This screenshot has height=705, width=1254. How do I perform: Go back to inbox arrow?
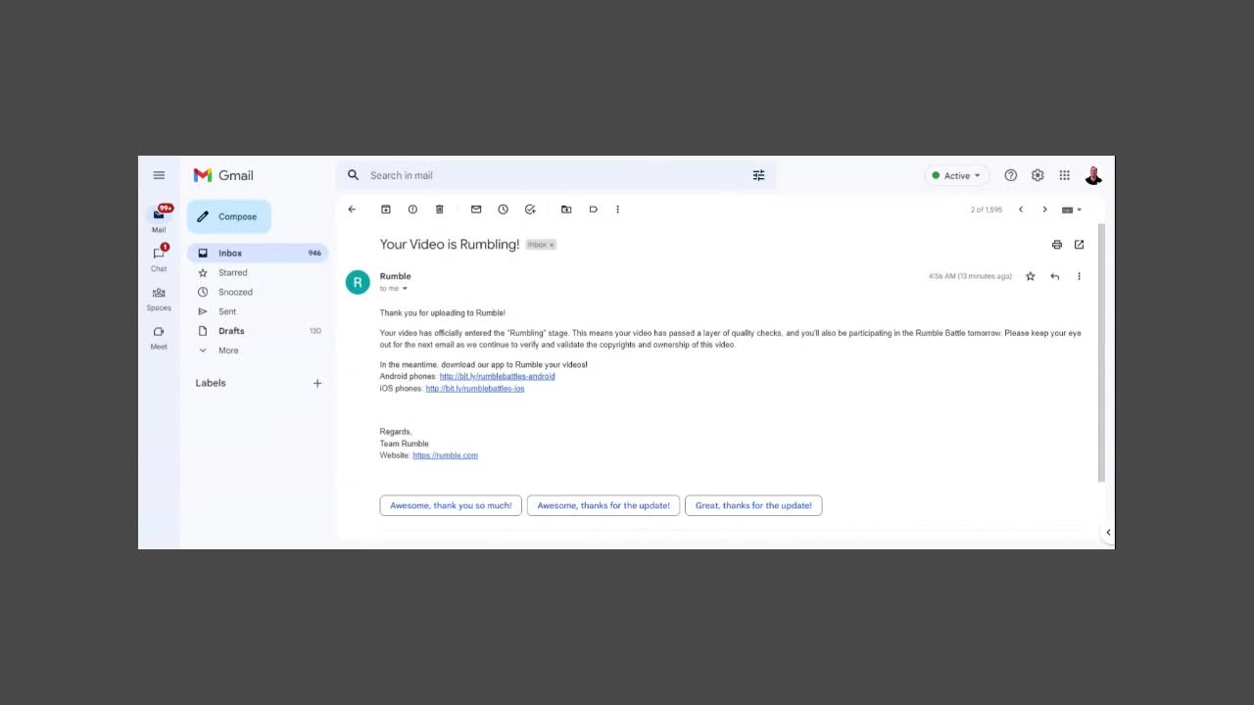point(352,210)
